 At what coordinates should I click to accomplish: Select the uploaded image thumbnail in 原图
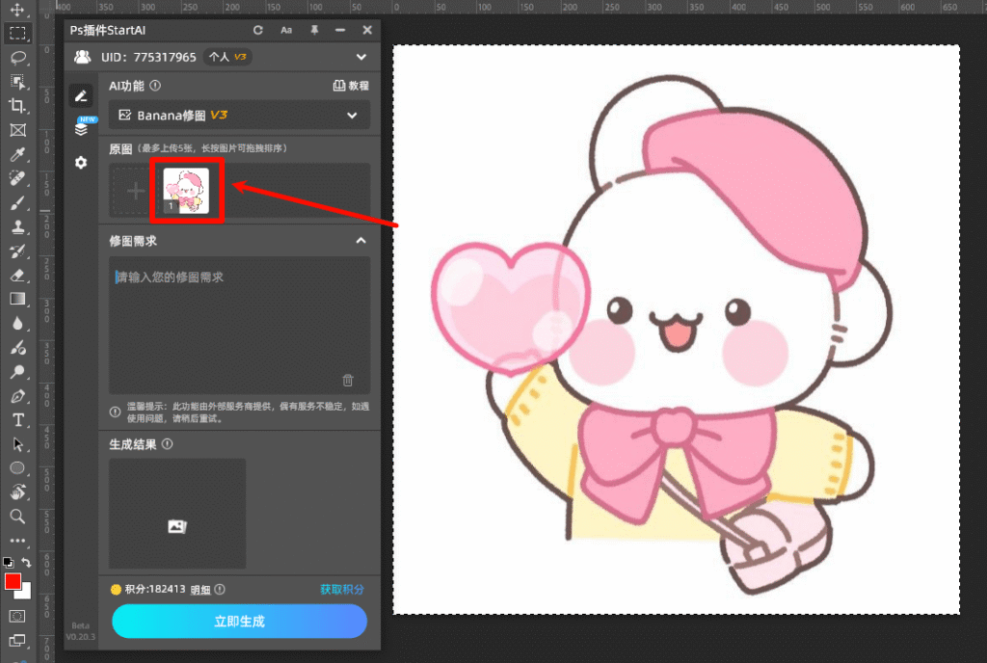pyautogui.click(x=187, y=191)
